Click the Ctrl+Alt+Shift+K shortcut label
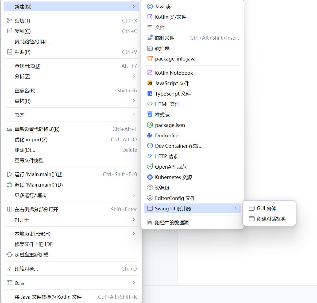The image size is (317, 303). (x=117, y=297)
